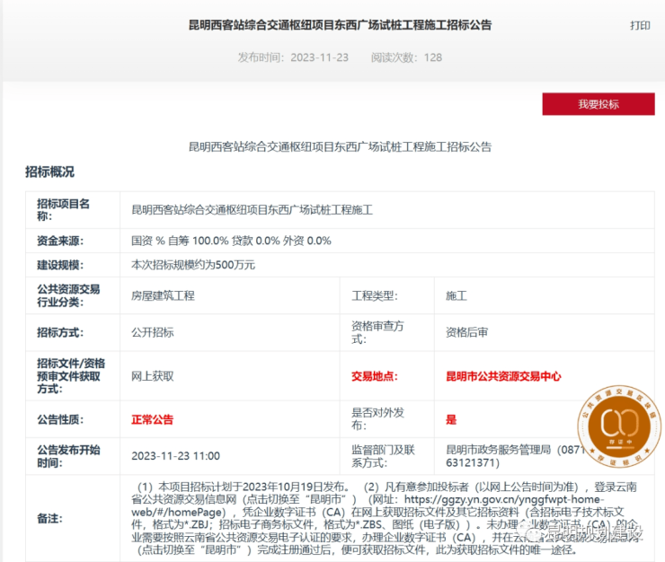Click the 公开招标 value cell
The width and height of the screenshot is (665, 562).
pos(153,331)
